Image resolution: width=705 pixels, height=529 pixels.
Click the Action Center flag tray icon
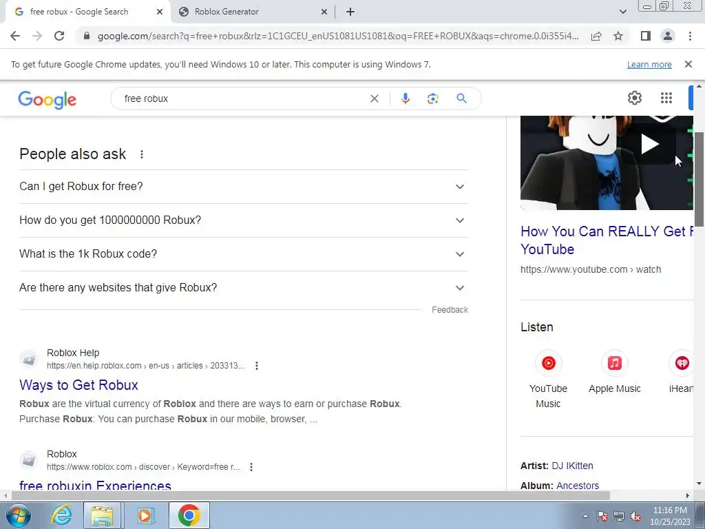pos(602,517)
